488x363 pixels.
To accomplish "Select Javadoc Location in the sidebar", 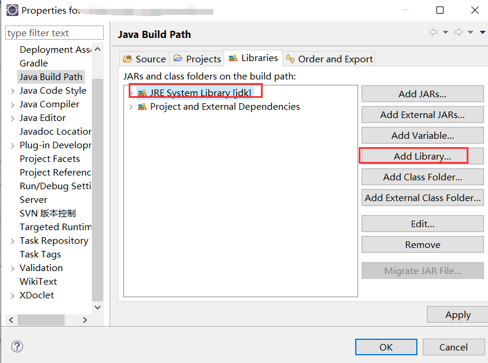I will tap(55, 131).
